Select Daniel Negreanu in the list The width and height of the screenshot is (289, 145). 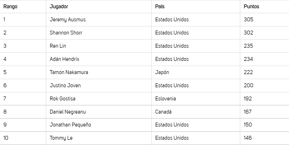click(68, 112)
